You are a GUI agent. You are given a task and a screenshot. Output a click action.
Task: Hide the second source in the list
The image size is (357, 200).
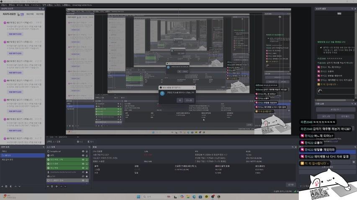click(x=83, y=155)
